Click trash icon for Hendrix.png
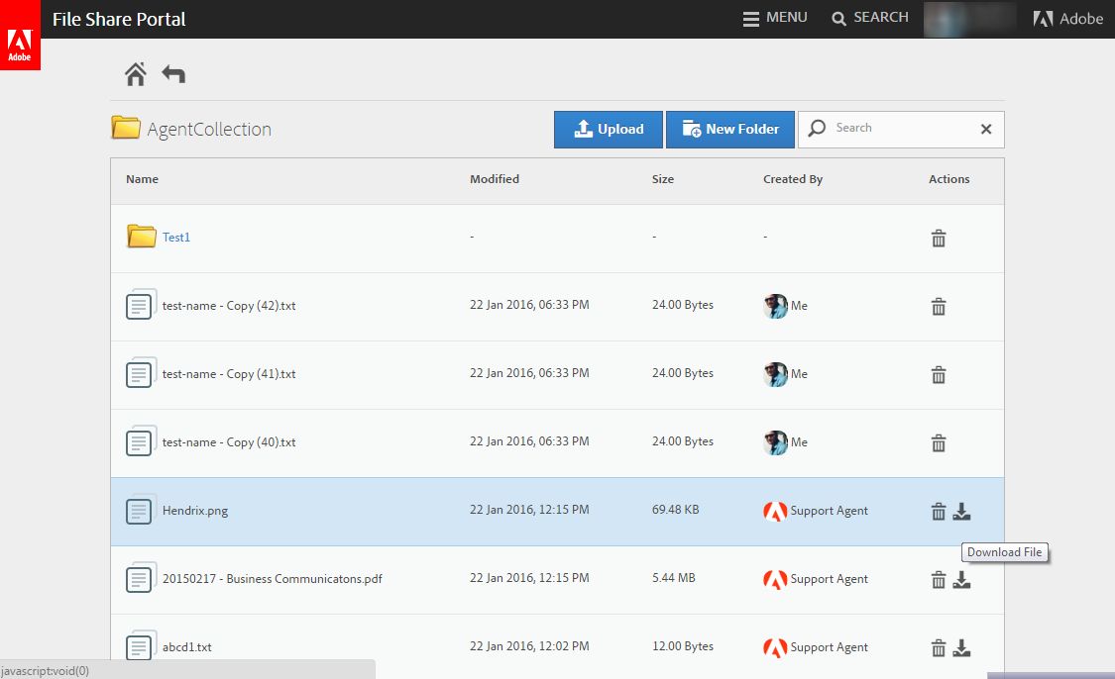 pyautogui.click(x=939, y=511)
